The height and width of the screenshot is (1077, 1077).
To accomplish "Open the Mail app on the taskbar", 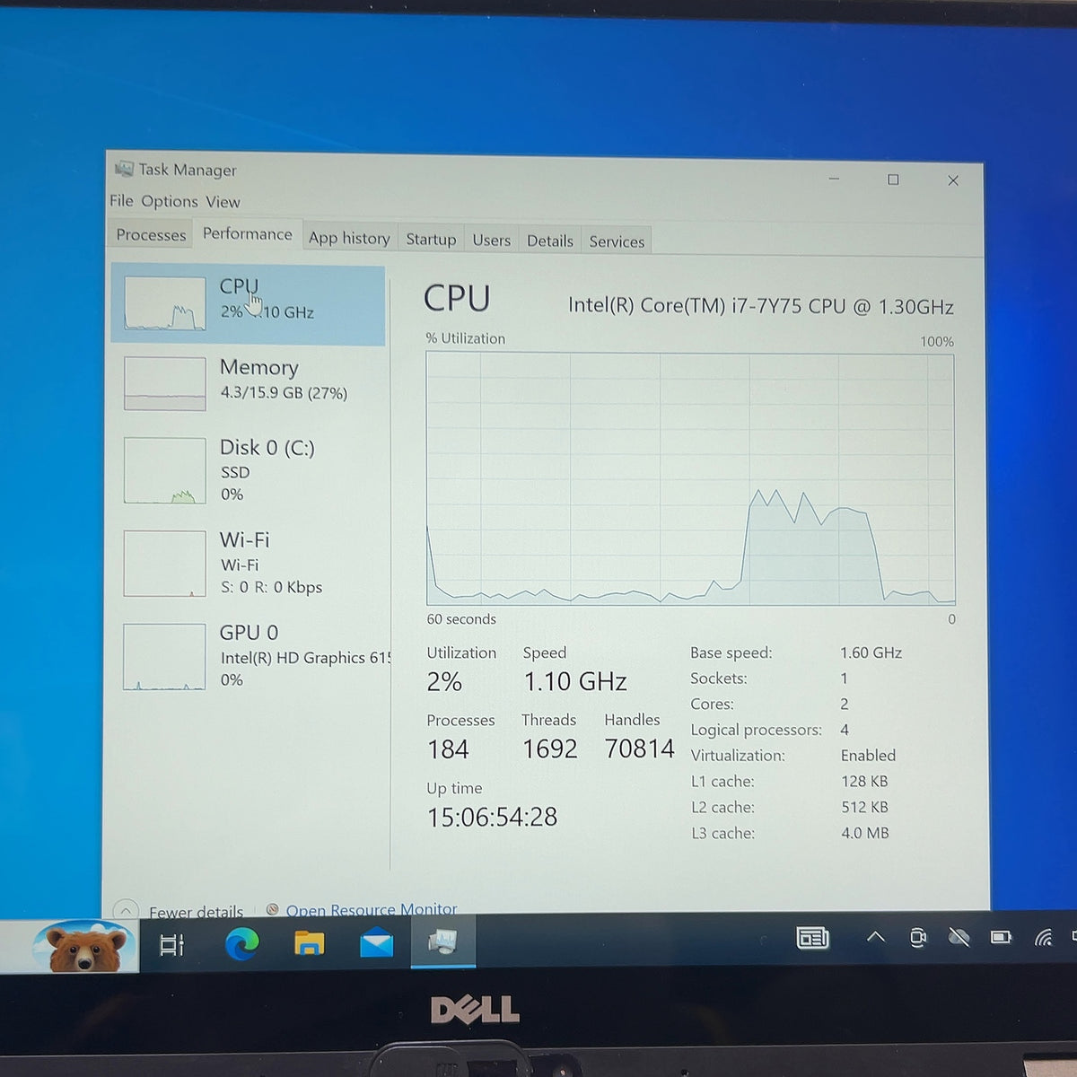I will point(376,943).
